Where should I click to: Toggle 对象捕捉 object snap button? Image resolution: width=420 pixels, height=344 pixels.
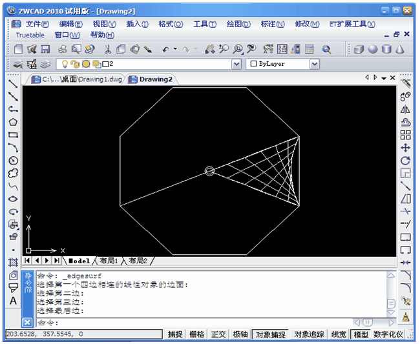[271, 334]
